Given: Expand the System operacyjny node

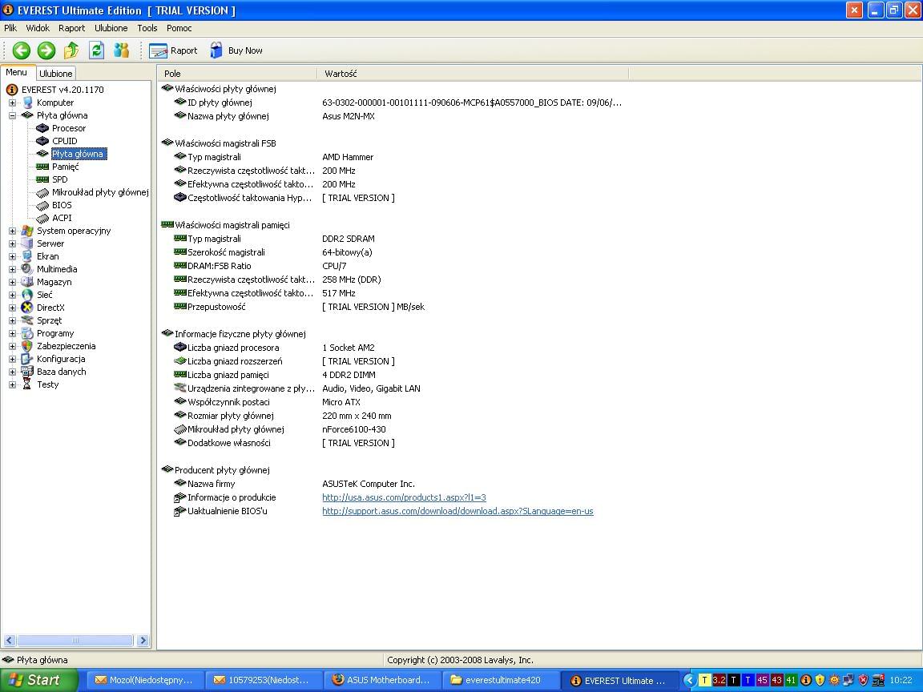Looking at the screenshot, I should (x=12, y=231).
